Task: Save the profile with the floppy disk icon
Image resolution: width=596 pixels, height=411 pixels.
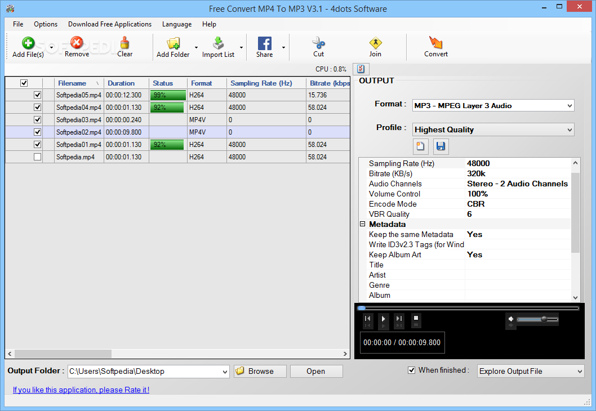Action: pyautogui.click(x=441, y=147)
